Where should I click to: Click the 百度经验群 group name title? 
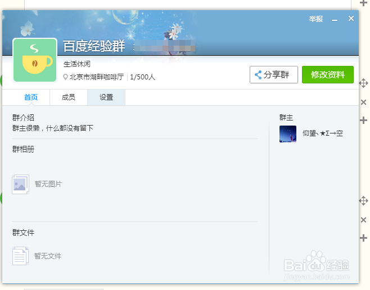[94, 46]
